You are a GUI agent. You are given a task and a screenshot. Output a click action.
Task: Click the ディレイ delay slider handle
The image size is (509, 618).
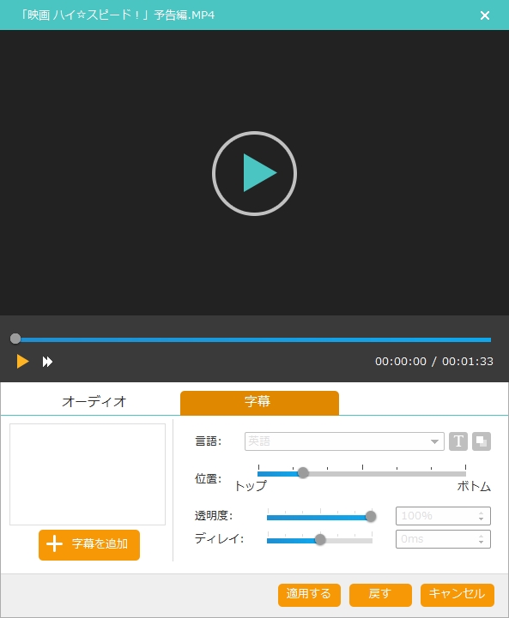(x=320, y=539)
